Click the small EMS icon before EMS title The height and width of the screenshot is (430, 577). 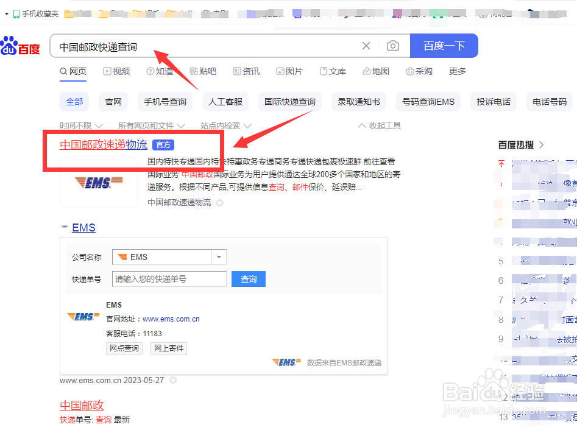[x=65, y=227]
